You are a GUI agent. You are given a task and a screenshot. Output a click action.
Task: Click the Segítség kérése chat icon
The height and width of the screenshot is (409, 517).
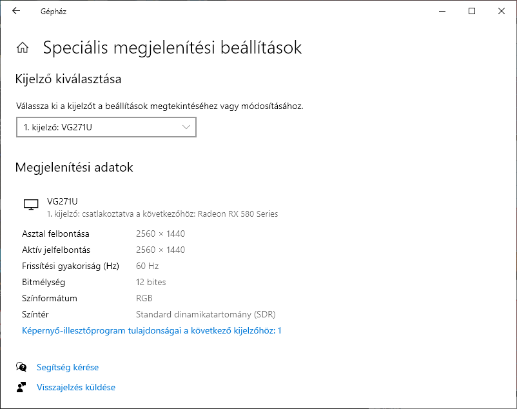(21, 367)
